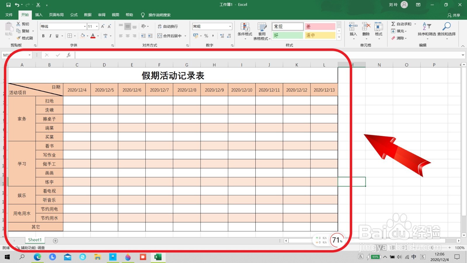Click the Decrease Indent icon

[143, 36]
